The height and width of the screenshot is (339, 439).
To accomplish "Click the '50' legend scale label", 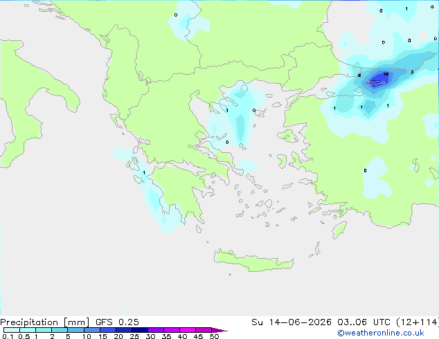I will 214,336.
